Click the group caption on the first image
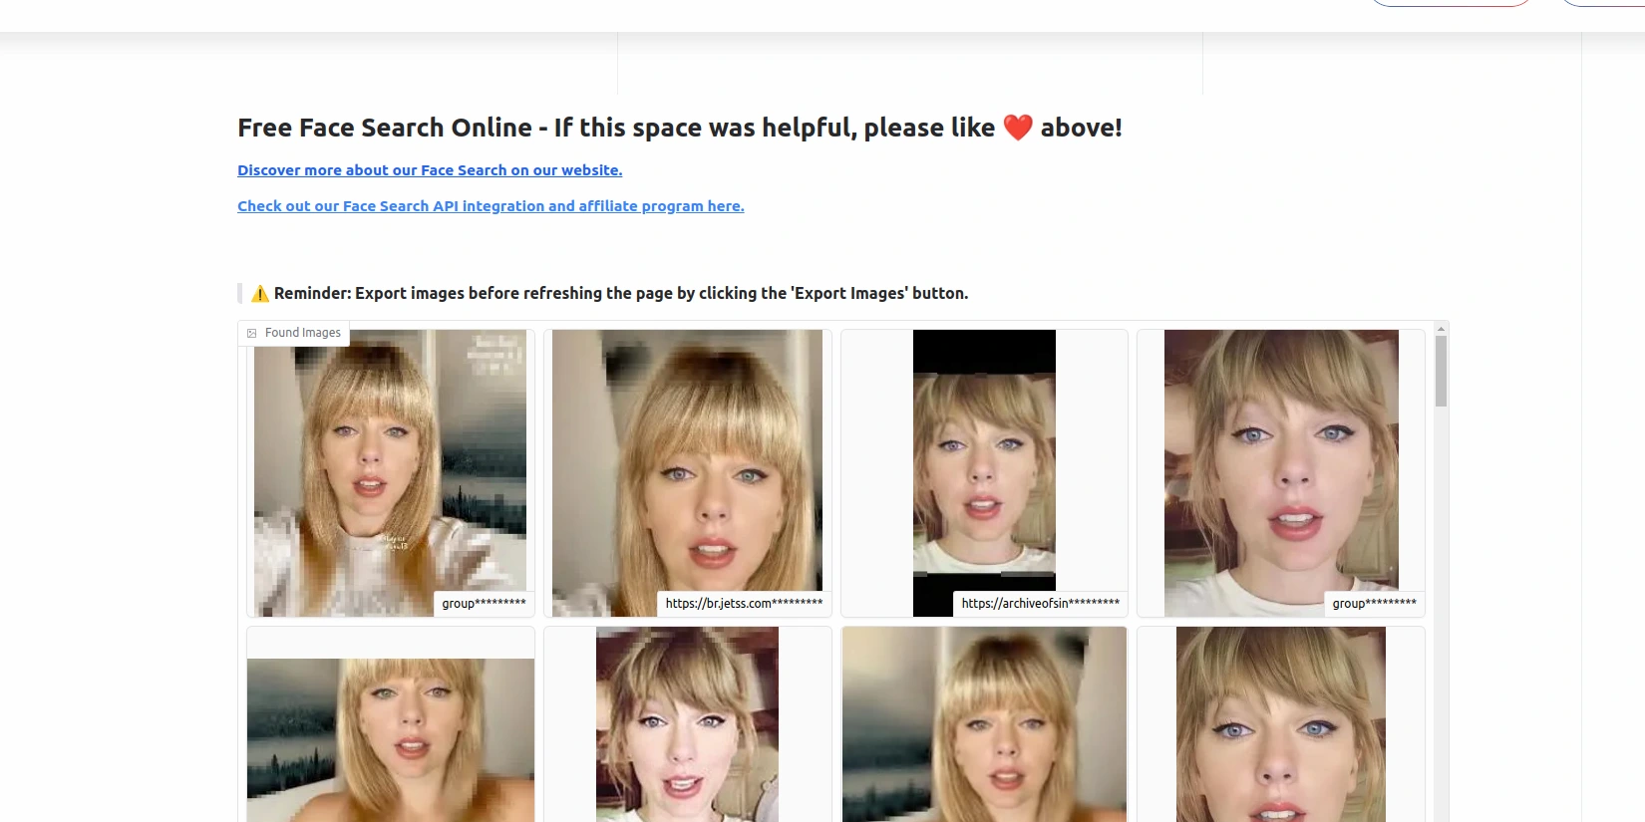The height and width of the screenshot is (822, 1645). point(484,603)
